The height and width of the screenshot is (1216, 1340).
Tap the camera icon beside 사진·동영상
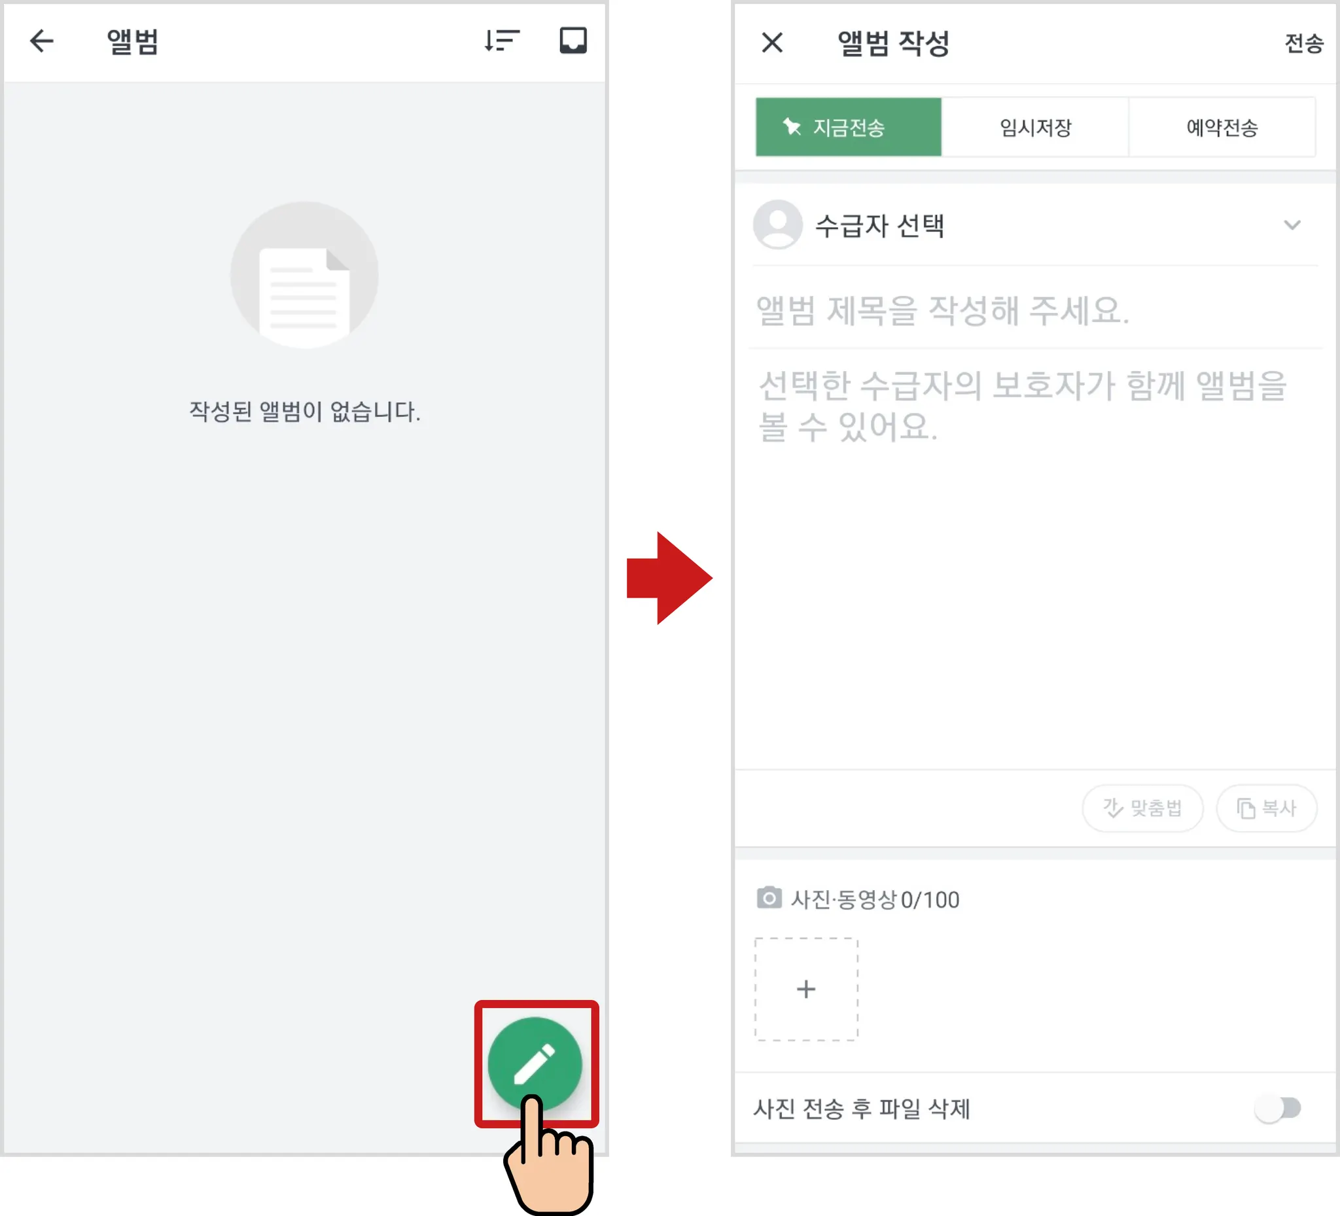tap(769, 898)
